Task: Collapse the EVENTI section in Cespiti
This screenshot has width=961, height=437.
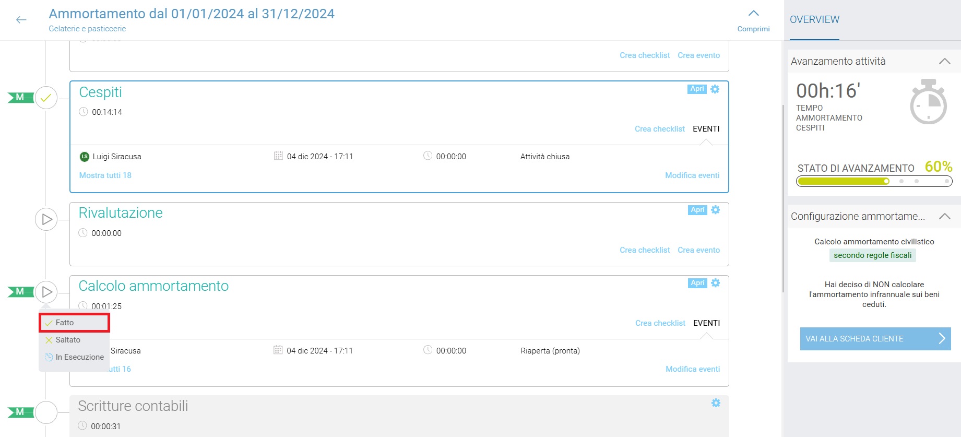Action: (706, 129)
